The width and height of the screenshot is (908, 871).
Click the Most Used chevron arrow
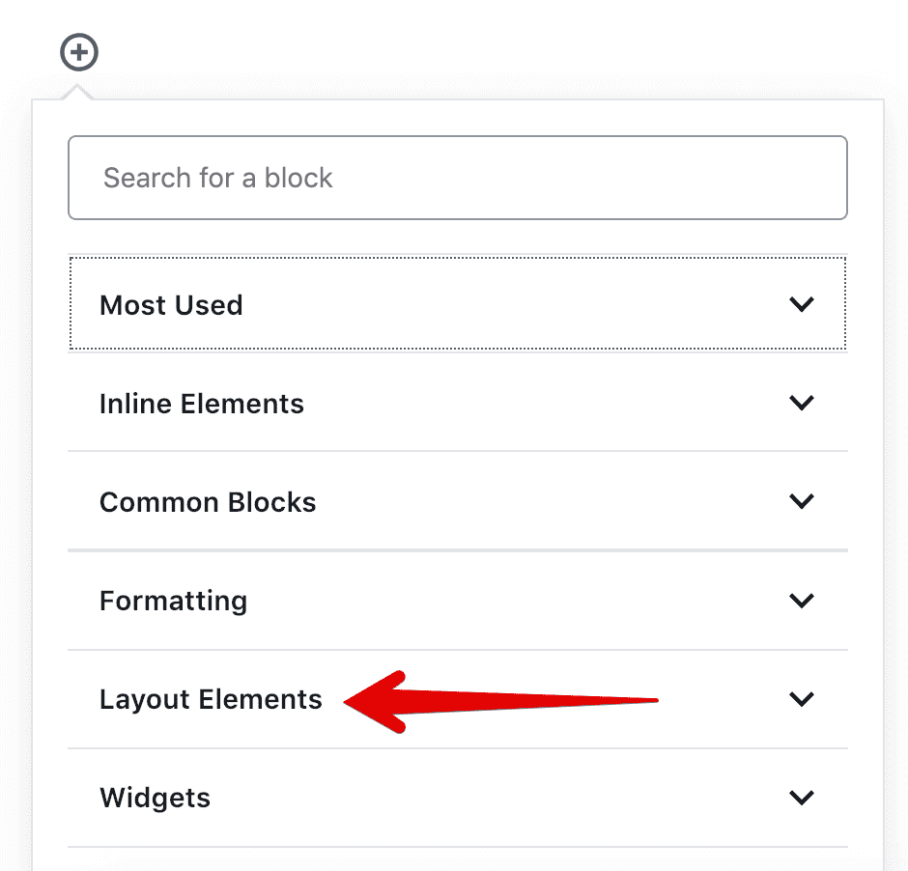tap(802, 304)
